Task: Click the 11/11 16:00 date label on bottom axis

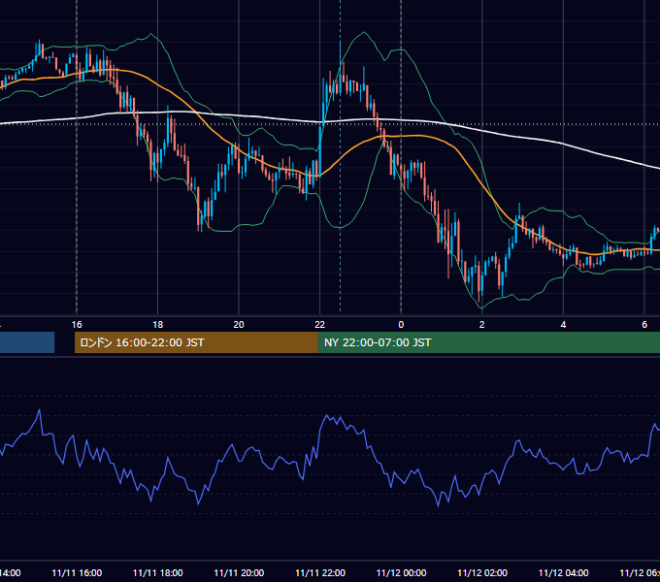Action: click(x=77, y=572)
